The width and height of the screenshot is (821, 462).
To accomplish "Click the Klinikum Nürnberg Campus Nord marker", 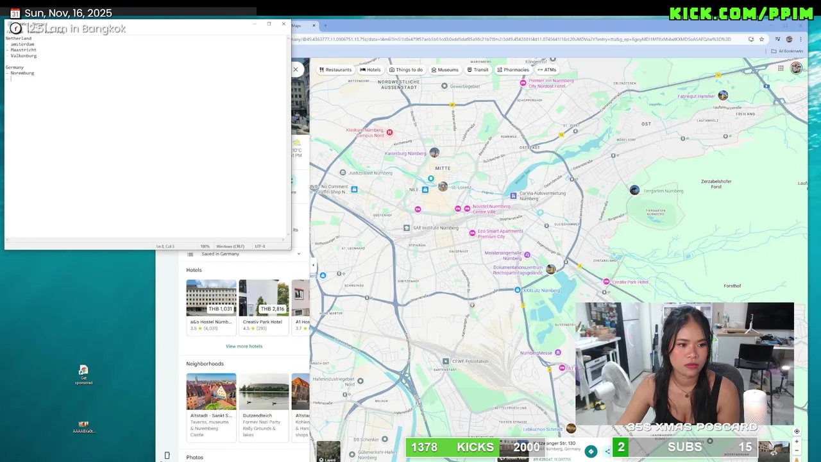I will [389, 132].
